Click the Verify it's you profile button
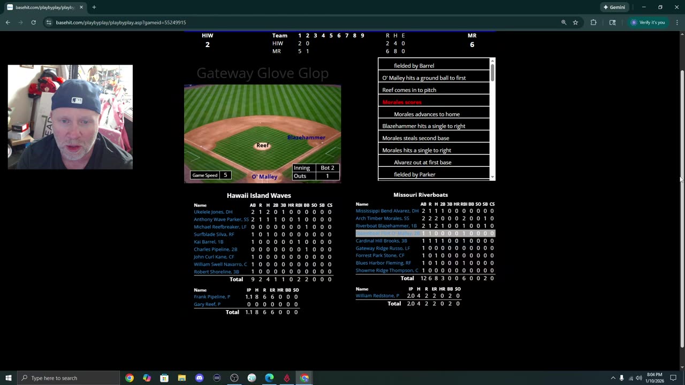 tap(648, 22)
